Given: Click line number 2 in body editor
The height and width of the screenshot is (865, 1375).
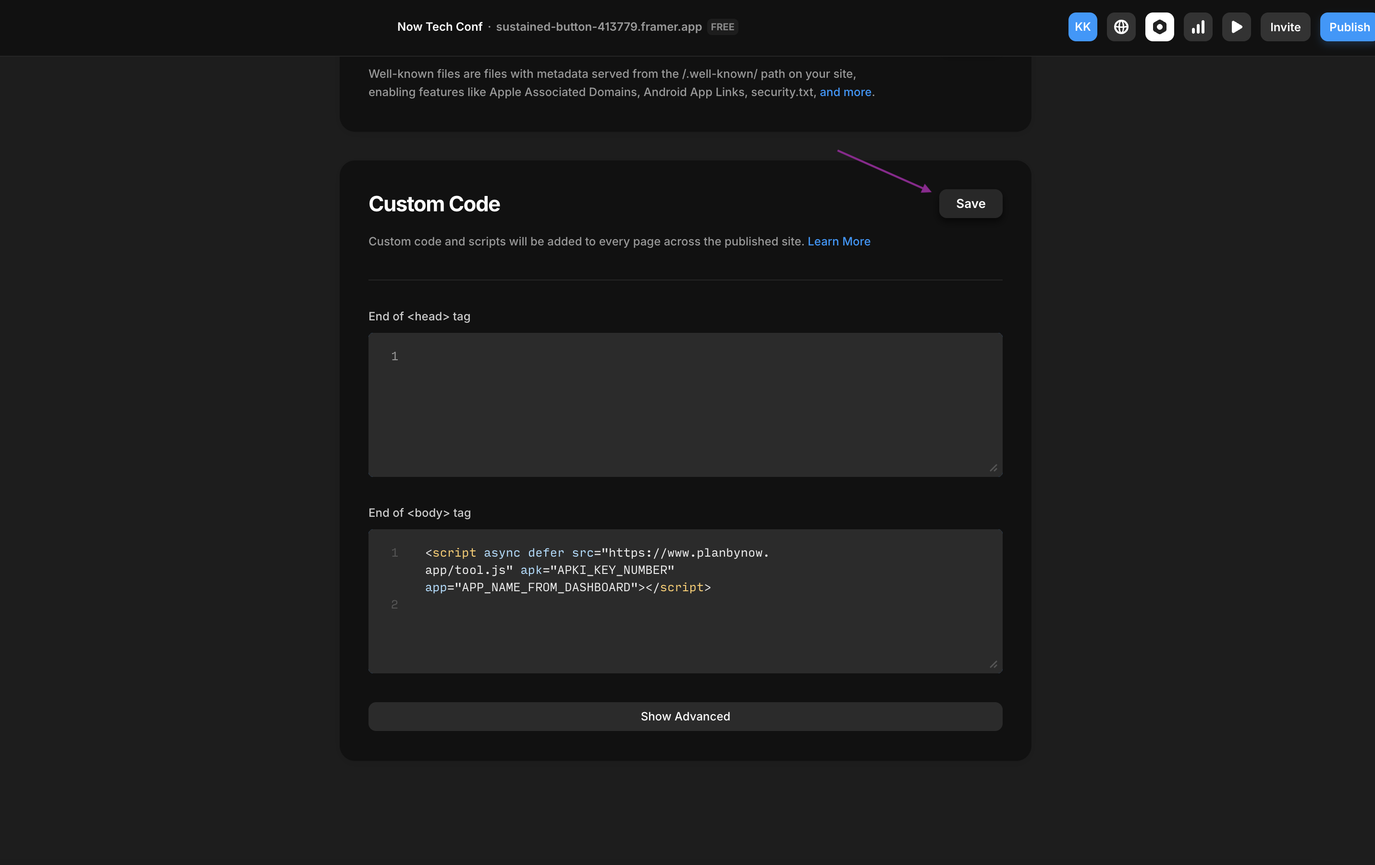Looking at the screenshot, I should 394,604.
